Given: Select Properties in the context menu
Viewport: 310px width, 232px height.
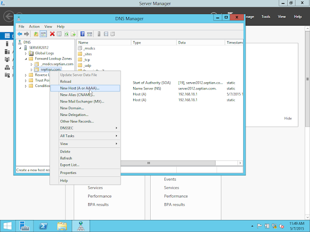Looking at the screenshot, I should tap(85, 173).
